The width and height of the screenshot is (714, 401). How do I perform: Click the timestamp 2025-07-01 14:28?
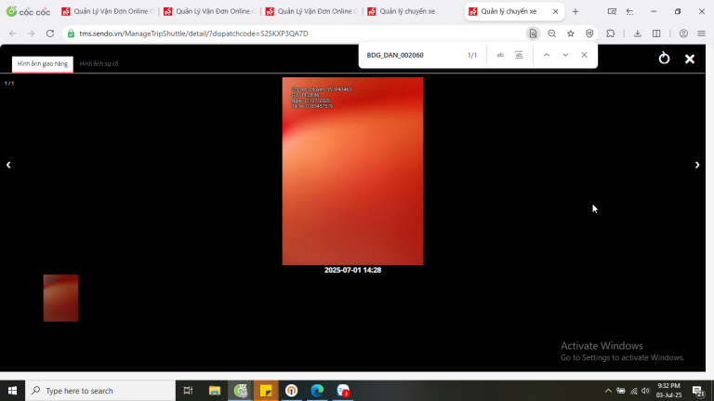click(x=352, y=270)
